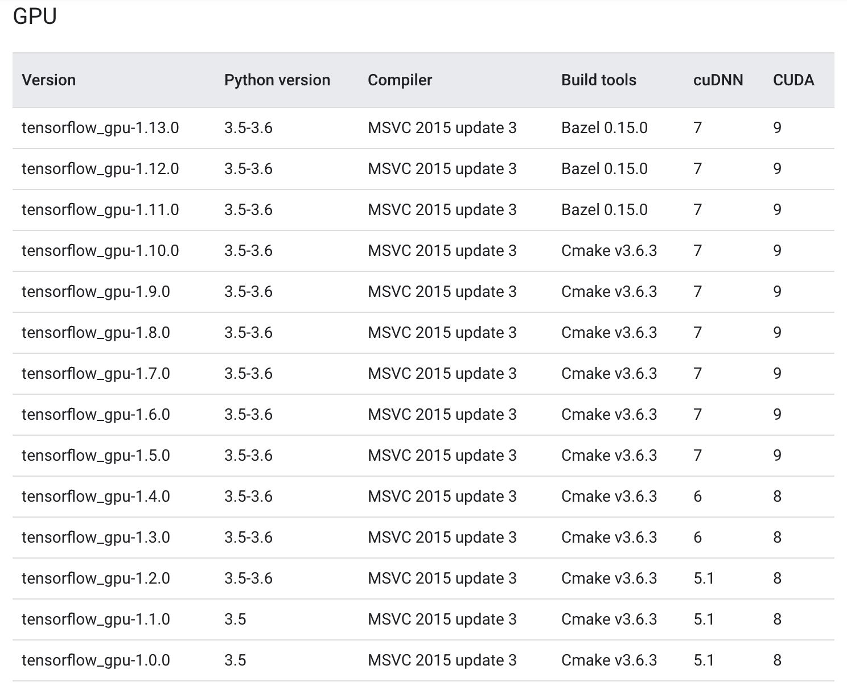Click cuDNN 7 in tensorflow_gpu-1.8.0 row

click(698, 332)
